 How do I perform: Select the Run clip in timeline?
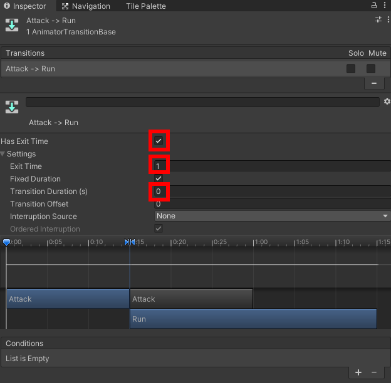(x=253, y=319)
